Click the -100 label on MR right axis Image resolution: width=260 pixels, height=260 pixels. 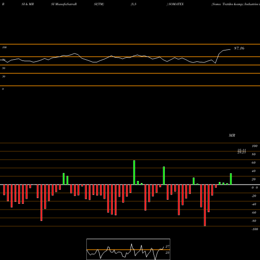(255, 229)
